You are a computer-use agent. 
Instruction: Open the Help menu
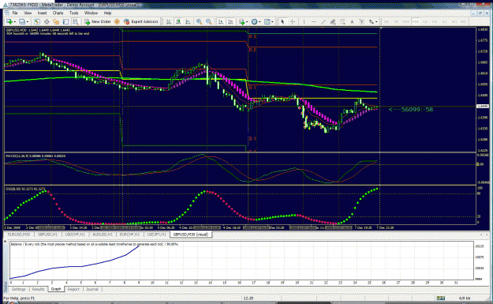[x=107, y=13]
